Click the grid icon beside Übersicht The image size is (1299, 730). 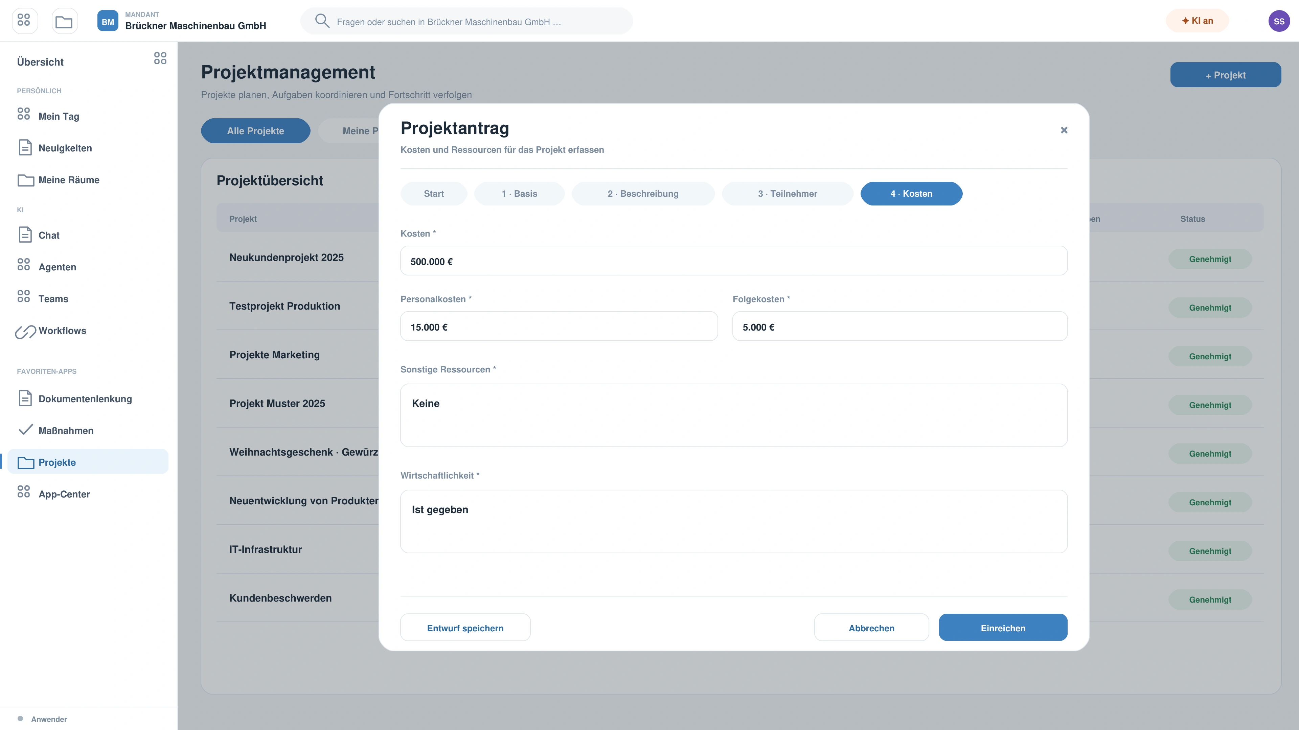pos(160,58)
